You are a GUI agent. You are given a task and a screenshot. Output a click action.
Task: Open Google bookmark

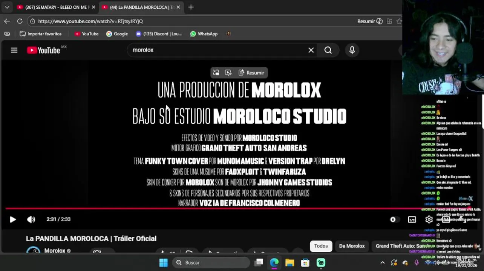[117, 34]
